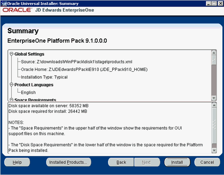Minimize the installer window

[208, 3]
